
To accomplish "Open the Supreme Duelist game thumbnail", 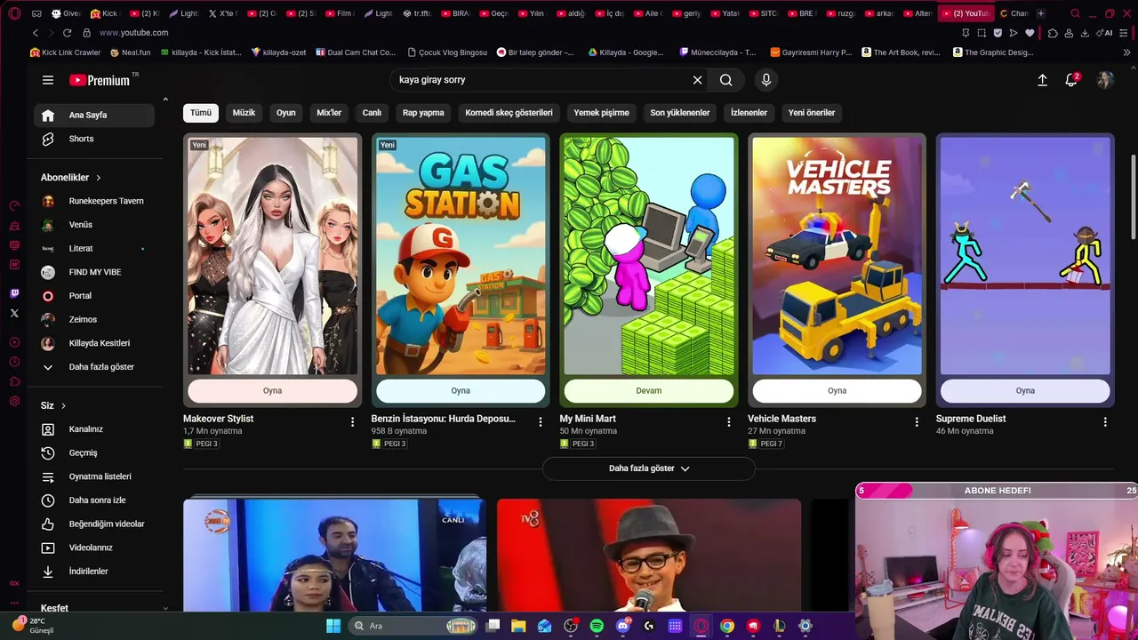I will (1025, 256).
